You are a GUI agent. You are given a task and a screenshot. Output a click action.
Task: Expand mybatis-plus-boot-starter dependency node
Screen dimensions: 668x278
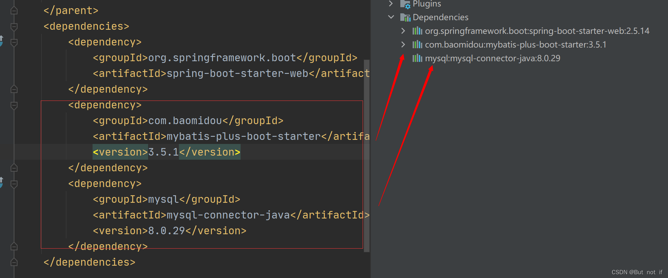[x=403, y=44]
